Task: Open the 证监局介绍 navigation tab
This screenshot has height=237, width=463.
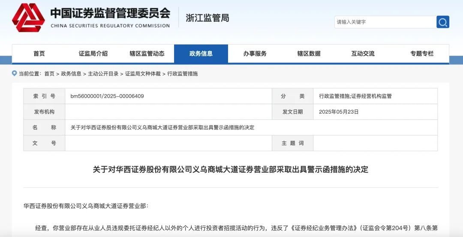Action: [93, 54]
